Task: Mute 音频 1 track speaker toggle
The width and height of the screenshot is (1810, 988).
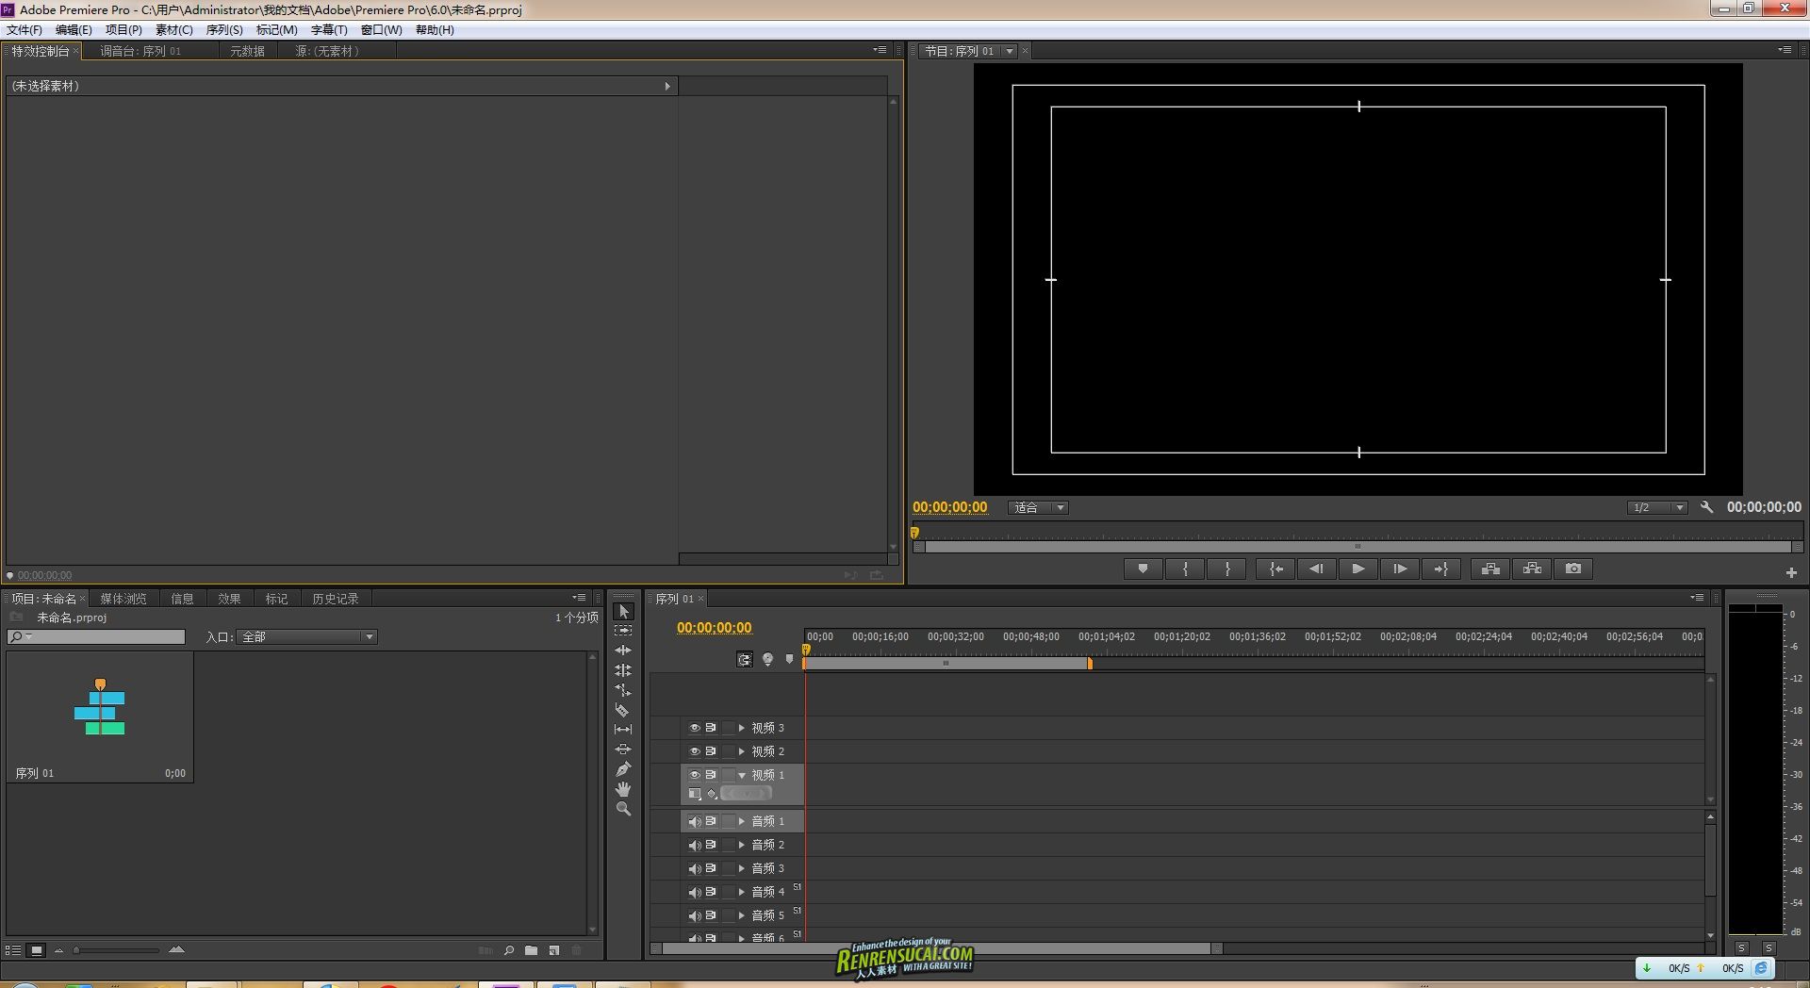Action: click(695, 821)
